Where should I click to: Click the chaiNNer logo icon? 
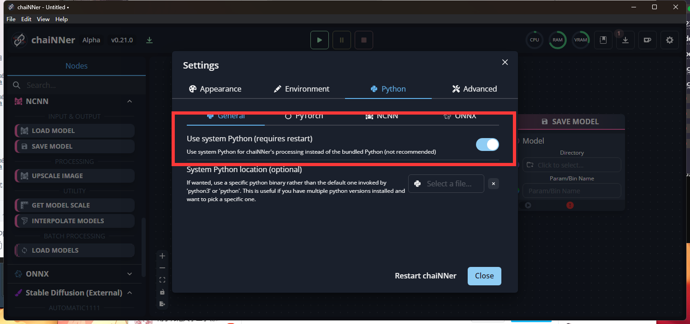(x=19, y=40)
